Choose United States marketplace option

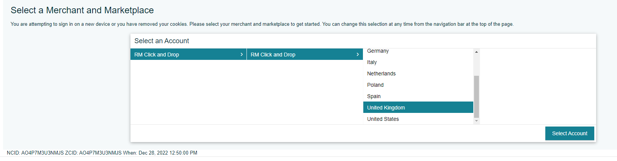click(383, 119)
